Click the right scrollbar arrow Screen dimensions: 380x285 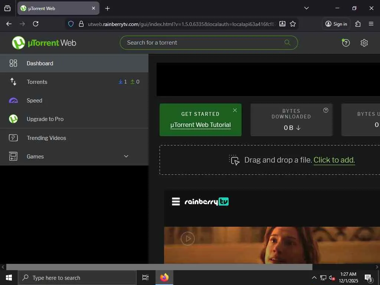tap(377, 267)
